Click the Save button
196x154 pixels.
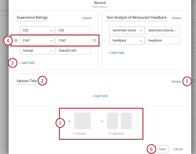pyautogui.click(x=162, y=149)
